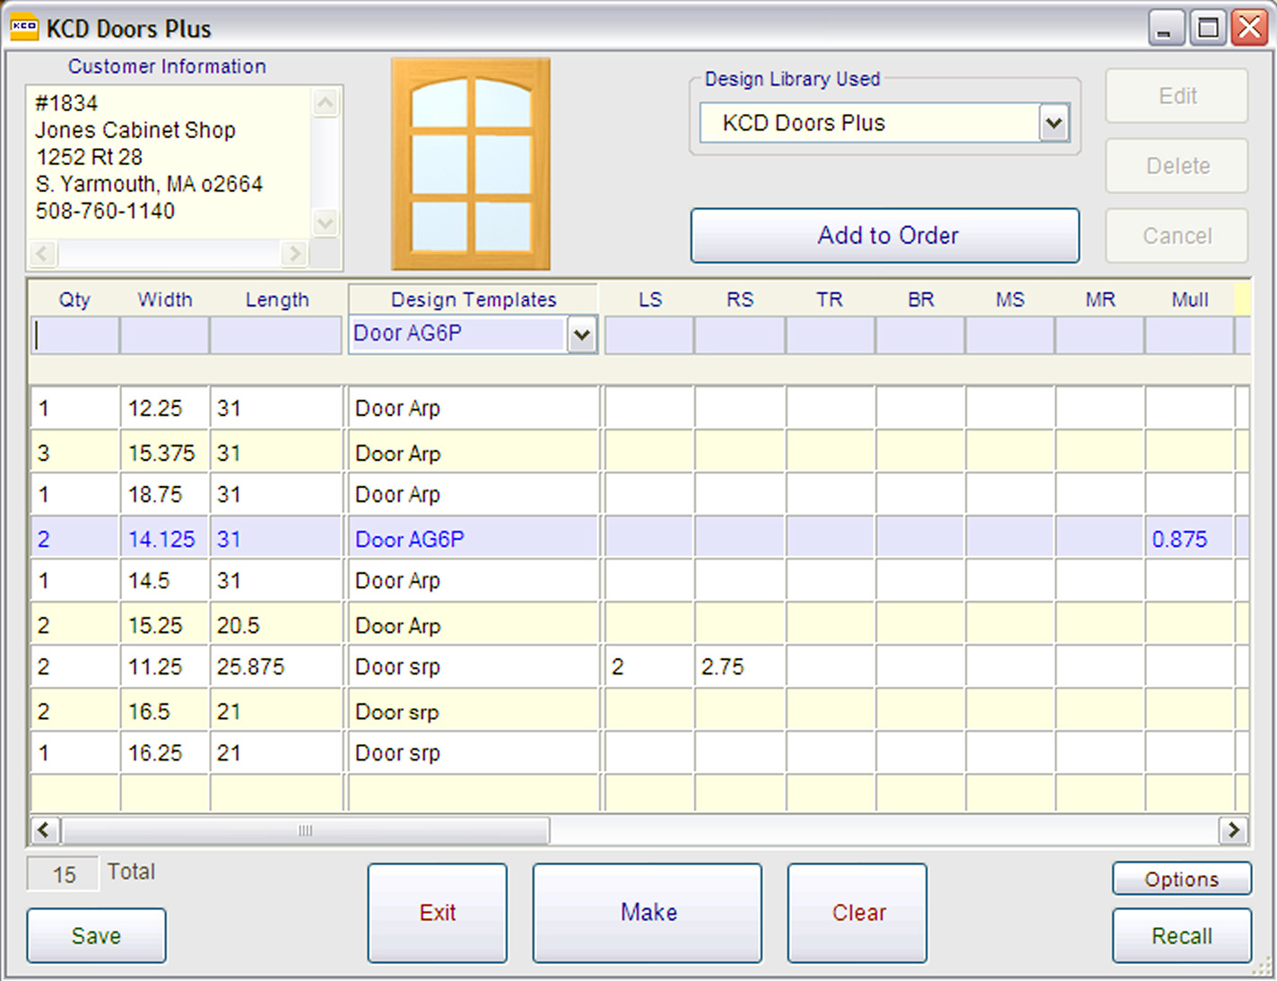Click Clear to empty the order grid

[856, 912]
